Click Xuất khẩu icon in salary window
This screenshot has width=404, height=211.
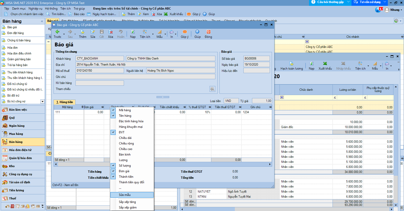(325, 64)
